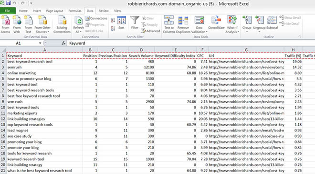This screenshot has width=315, height=174.
Task: Select the cell 'link building strategies'
Action: pyautogui.click(x=44, y=119)
